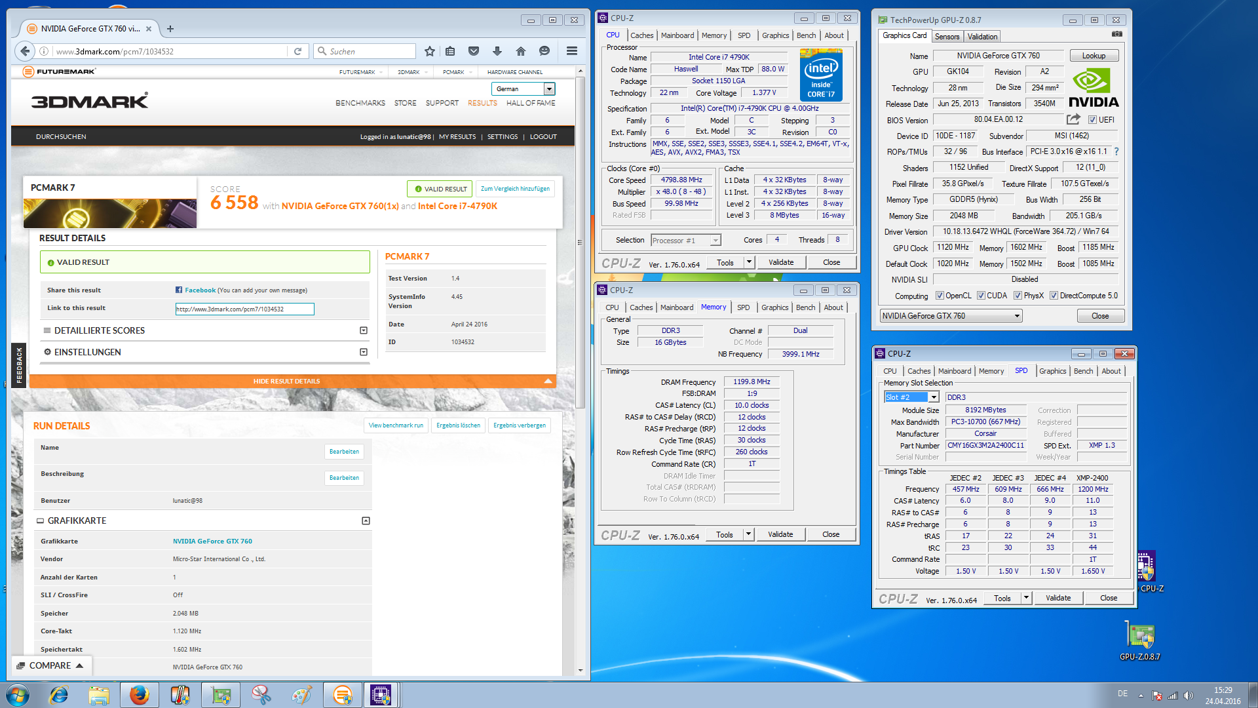Click the volume speaker tray icon

point(1189,696)
